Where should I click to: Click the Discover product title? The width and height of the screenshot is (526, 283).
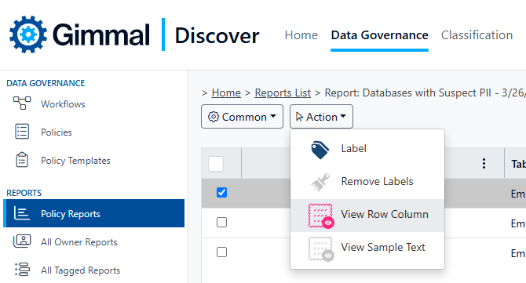[x=217, y=35]
